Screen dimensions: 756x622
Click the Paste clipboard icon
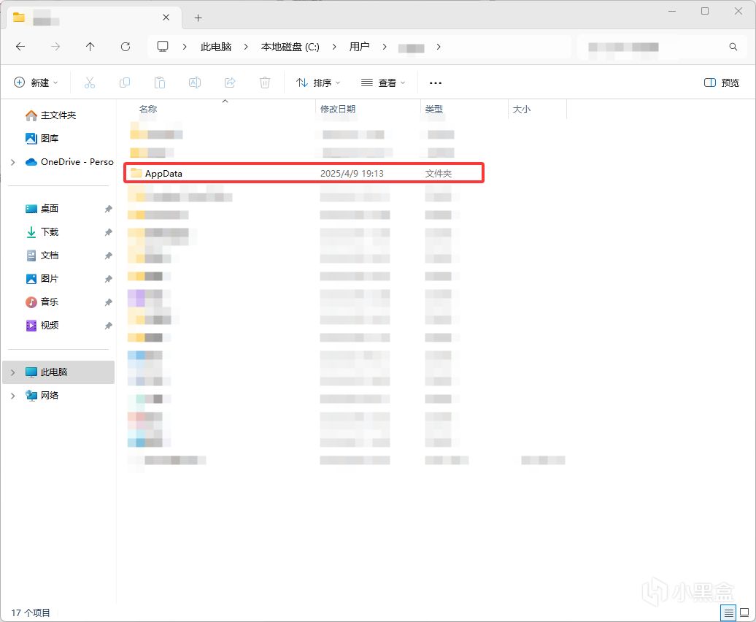pos(160,83)
